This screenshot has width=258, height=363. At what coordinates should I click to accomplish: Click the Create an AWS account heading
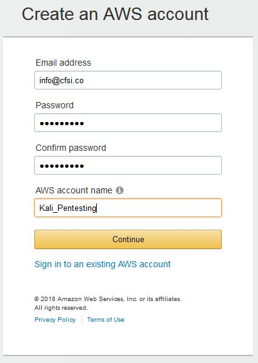click(x=116, y=14)
